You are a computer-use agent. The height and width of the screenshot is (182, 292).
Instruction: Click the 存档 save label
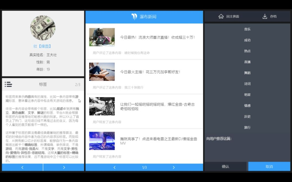pyautogui.click(x=273, y=16)
